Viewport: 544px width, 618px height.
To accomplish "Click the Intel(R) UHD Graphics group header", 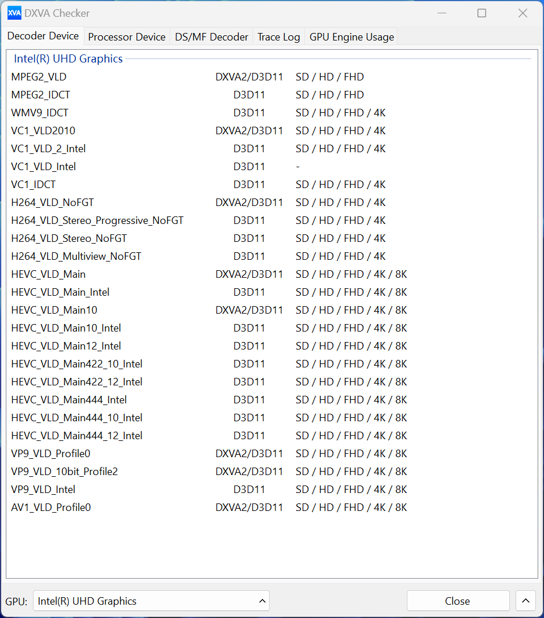I will pos(68,59).
